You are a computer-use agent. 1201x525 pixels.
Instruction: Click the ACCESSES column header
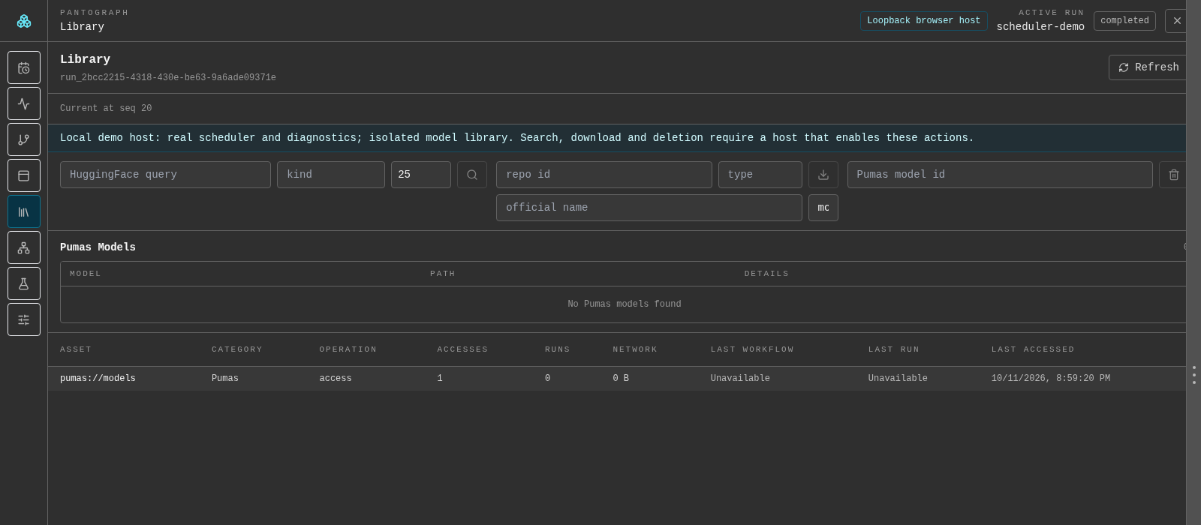coord(463,349)
